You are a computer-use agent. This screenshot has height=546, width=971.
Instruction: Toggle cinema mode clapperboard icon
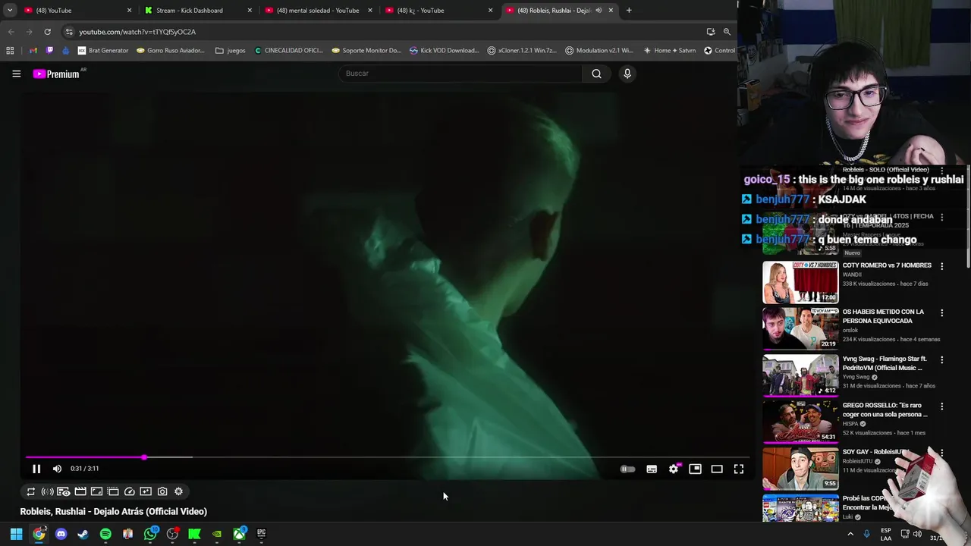pos(80,491)
